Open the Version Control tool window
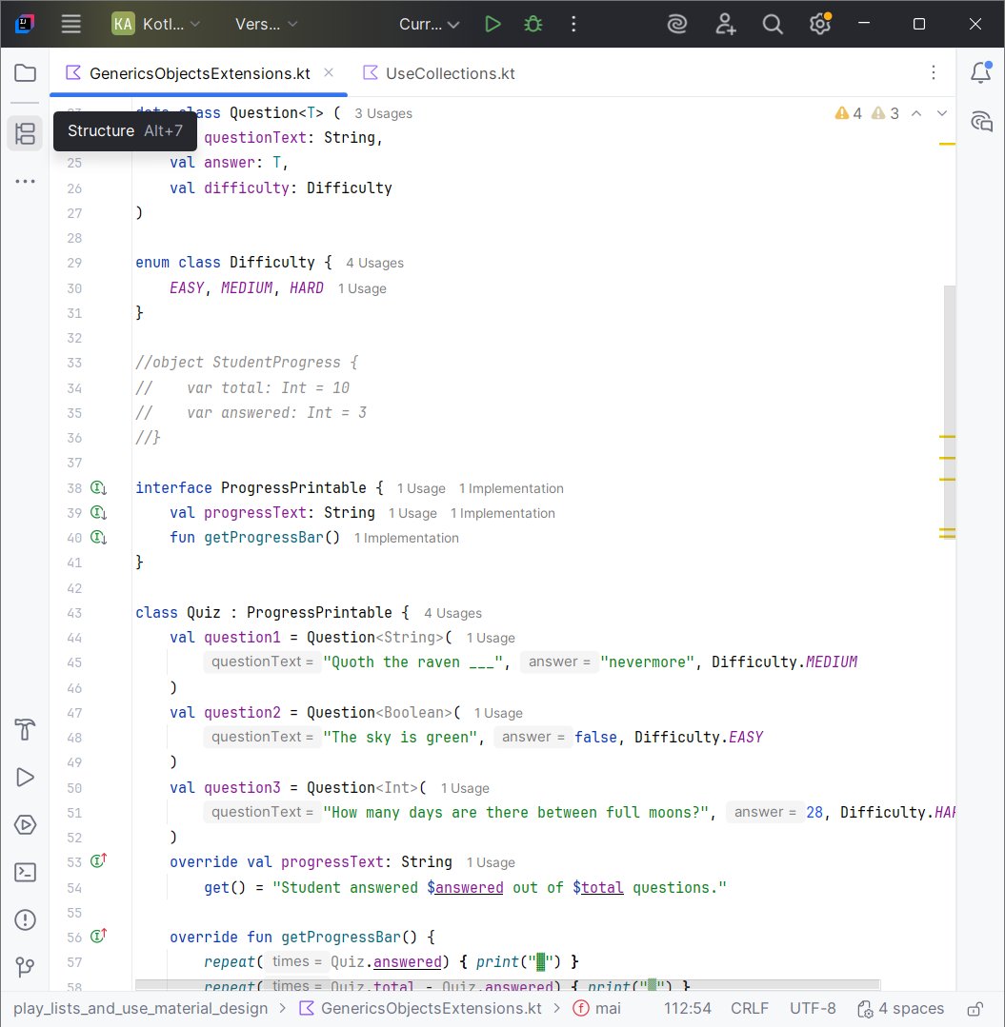Image resolution: width=1005 pixels, height=1027 pixels. [x=25, y=967]
